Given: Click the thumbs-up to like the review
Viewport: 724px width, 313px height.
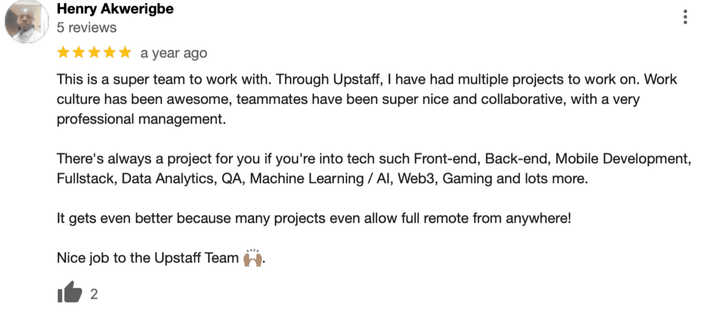Looking at the screenshot, I should [x=69, y=292].
